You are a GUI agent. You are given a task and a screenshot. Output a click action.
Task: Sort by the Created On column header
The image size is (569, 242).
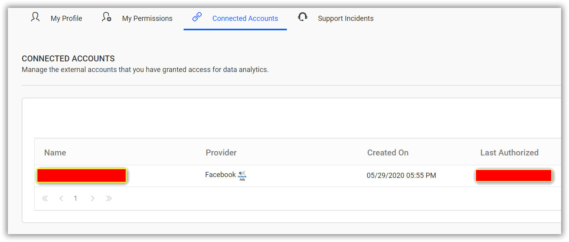388,153
